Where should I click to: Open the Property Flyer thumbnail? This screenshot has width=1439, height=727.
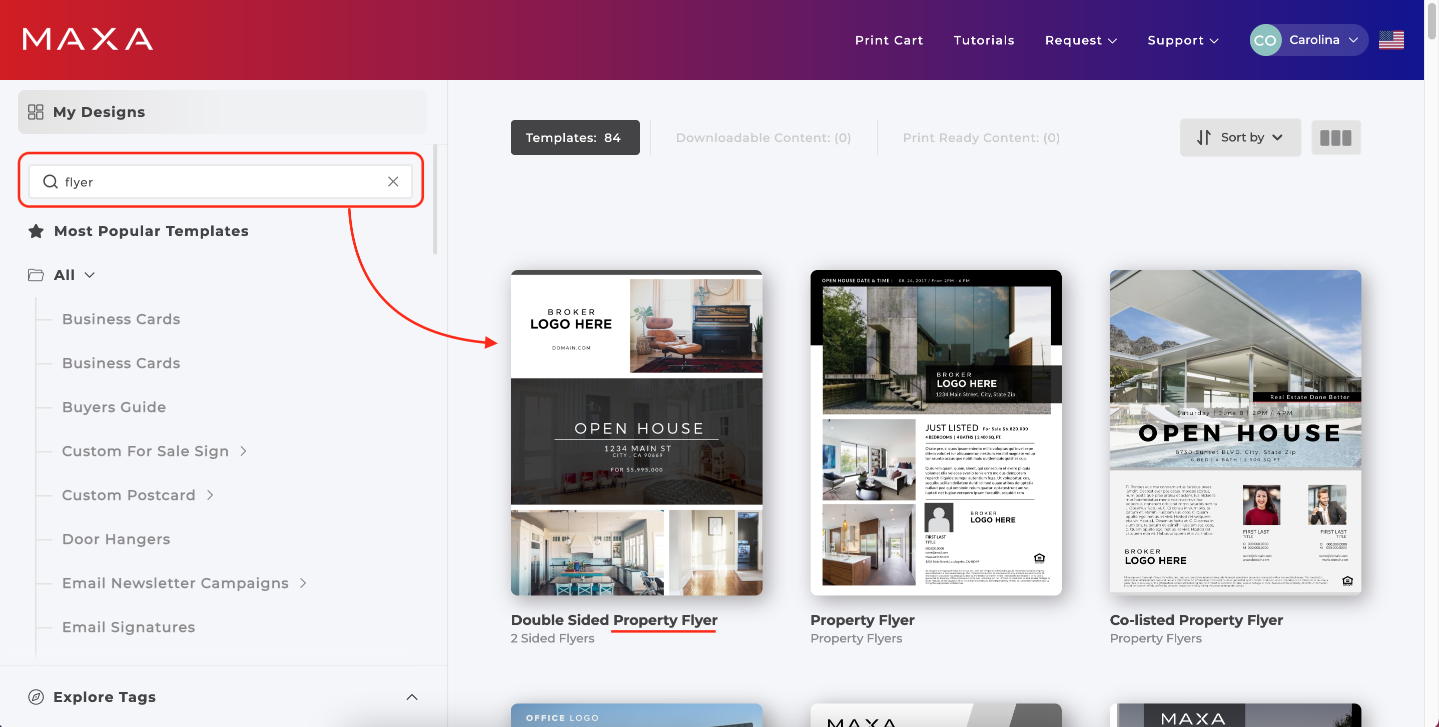[936, 432]
